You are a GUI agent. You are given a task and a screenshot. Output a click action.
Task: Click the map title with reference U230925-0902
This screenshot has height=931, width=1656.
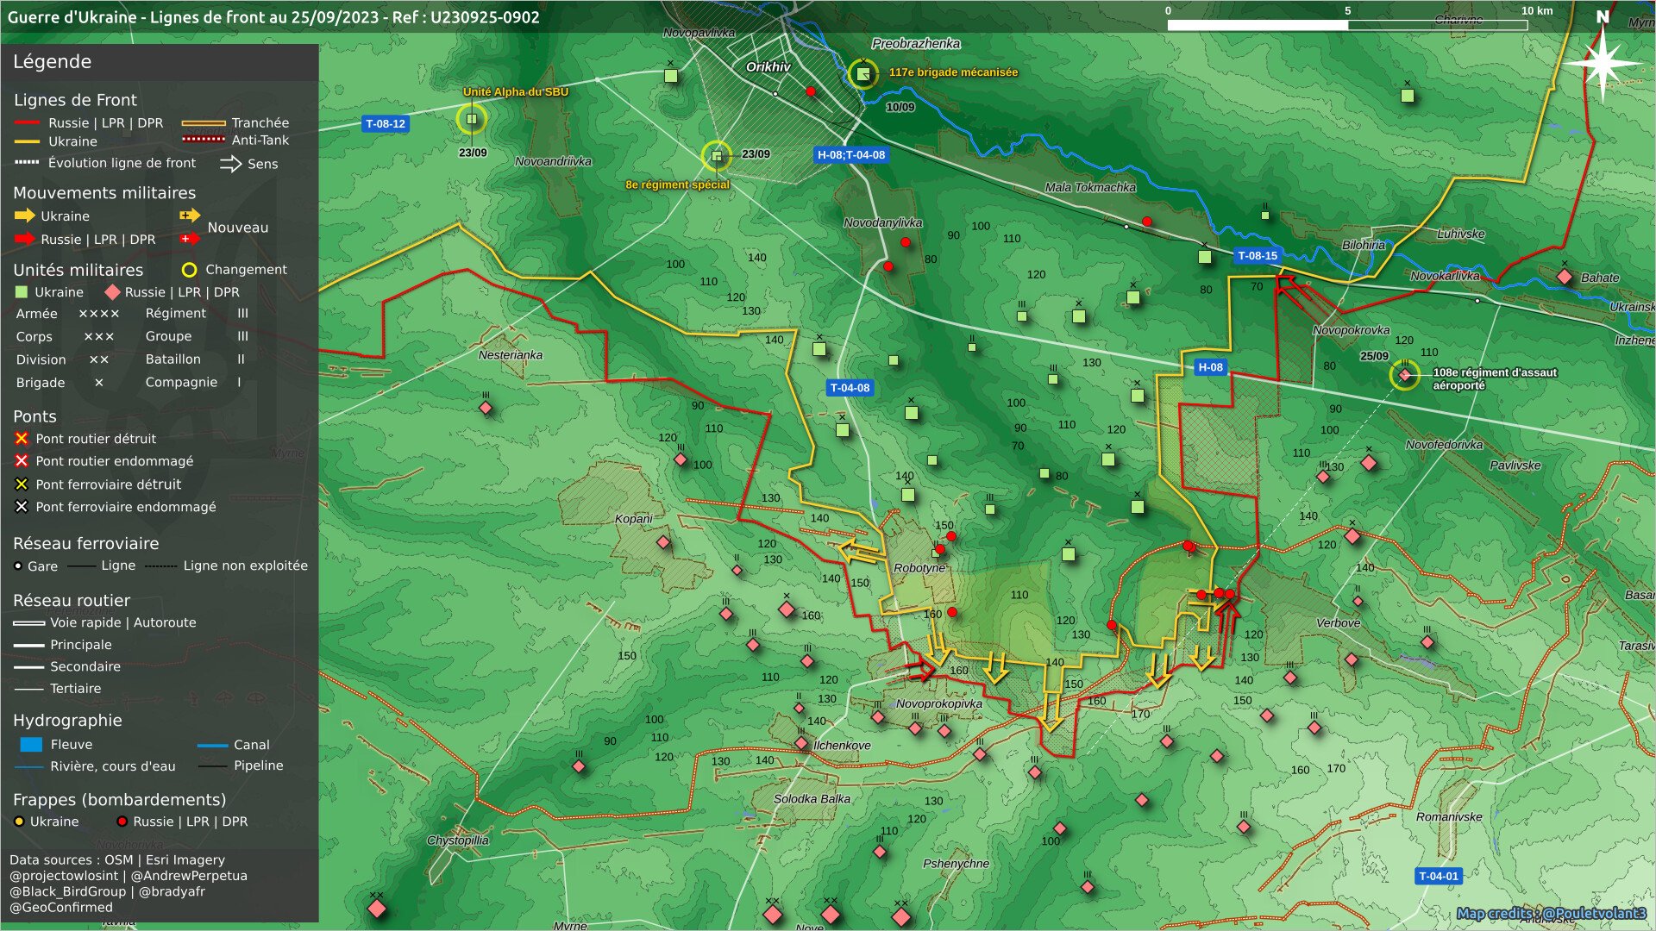[273, 17]
